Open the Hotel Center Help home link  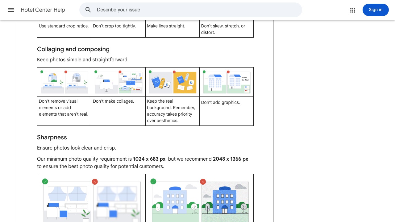click(43, 10)
